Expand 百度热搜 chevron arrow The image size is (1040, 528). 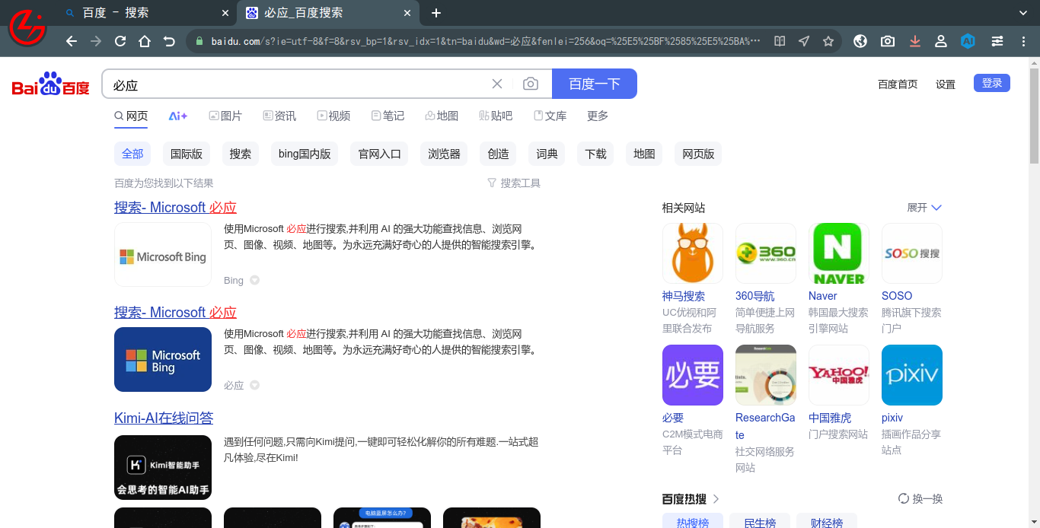tap(716, 499)
